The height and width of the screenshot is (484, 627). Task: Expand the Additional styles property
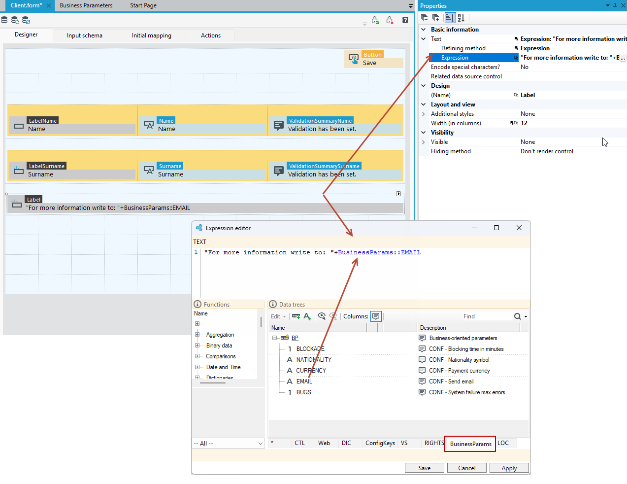424,114
